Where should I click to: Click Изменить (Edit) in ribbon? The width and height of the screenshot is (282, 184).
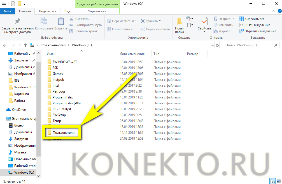pyautogui.click(x=223, y=25)
